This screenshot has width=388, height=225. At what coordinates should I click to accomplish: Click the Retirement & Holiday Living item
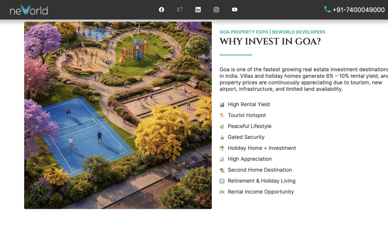coord(261,181)
